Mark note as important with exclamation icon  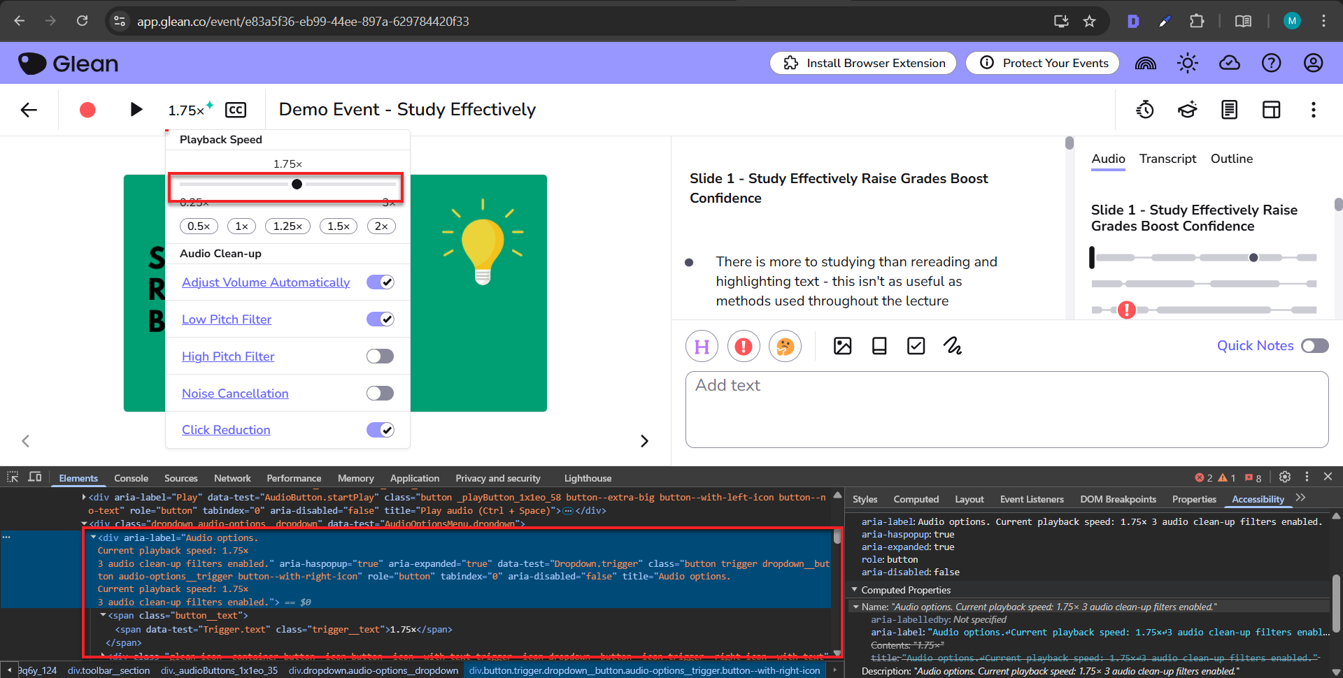[744, 346]
